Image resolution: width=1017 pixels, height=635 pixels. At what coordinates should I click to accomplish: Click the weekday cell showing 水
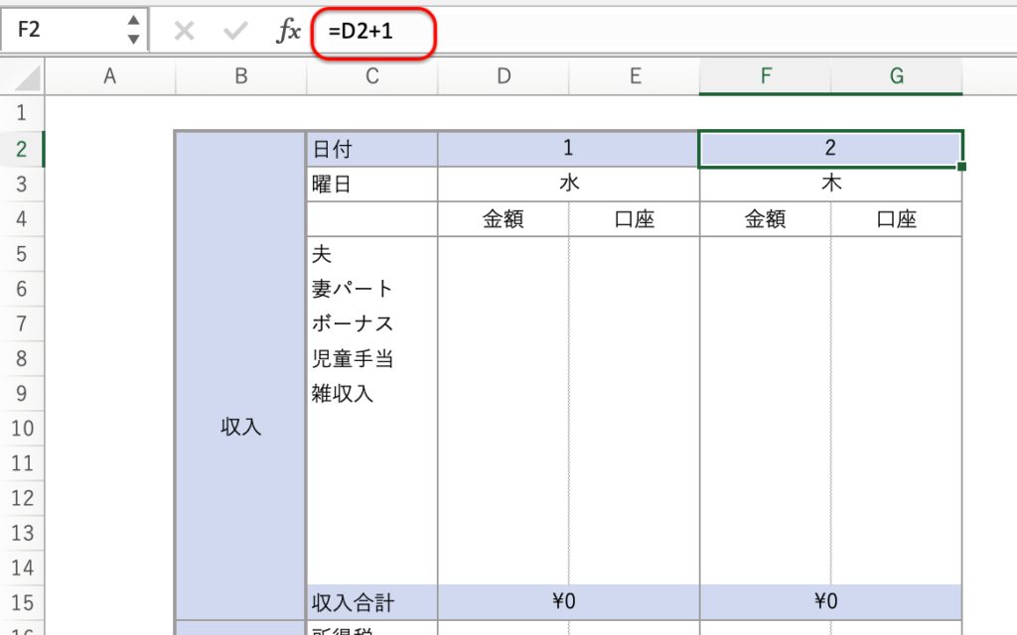pos(568,184)
